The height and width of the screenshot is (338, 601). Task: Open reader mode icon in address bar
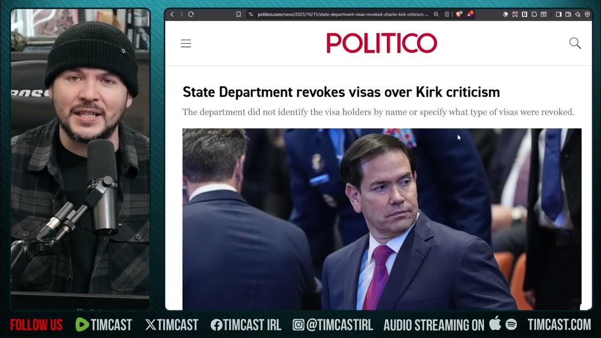447,15
